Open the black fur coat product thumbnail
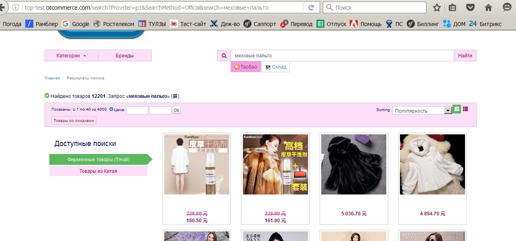The image size is (516, 241). 354,164
